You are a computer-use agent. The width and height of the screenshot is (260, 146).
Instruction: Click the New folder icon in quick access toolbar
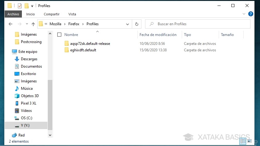click(x=26, y=6)
